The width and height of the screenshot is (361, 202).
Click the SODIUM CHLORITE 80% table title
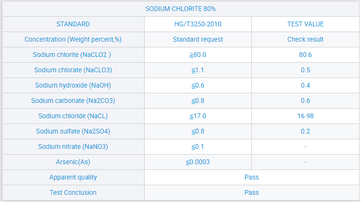(180, 9)
